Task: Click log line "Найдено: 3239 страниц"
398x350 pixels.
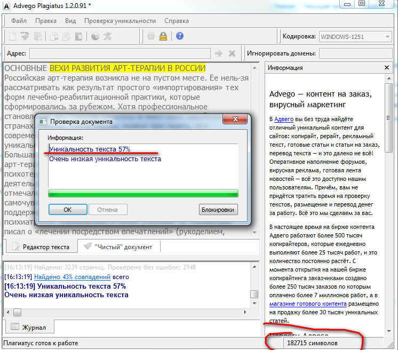Action: (x=69, y=267)
